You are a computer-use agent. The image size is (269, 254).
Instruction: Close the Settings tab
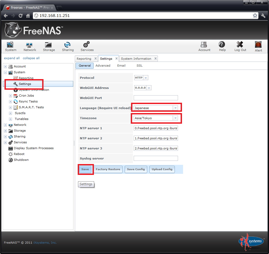click(x=116, y=58)
